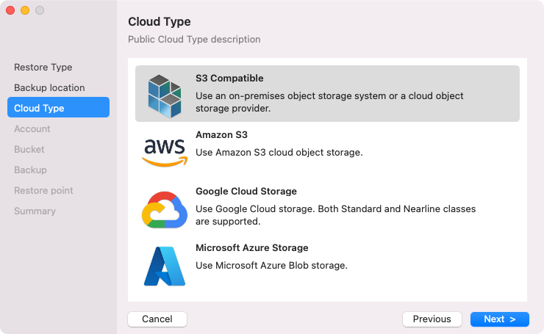
Task: Pick the Google Cloud Storage title
Action: click(246, 192)
